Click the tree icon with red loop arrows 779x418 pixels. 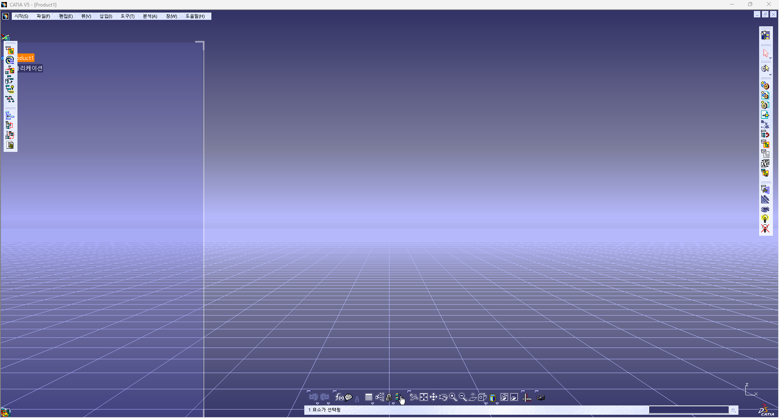pos(10,126)
